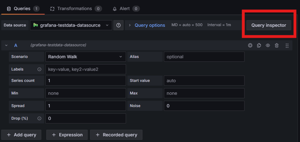
Task: Switch to the Transformations tab
Action: (76, 9)
